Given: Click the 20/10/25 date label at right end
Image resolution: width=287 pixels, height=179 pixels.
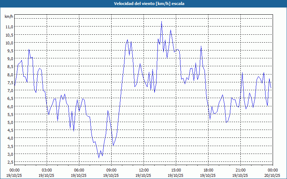Looking at the screenshot, I should click(273, 175).
